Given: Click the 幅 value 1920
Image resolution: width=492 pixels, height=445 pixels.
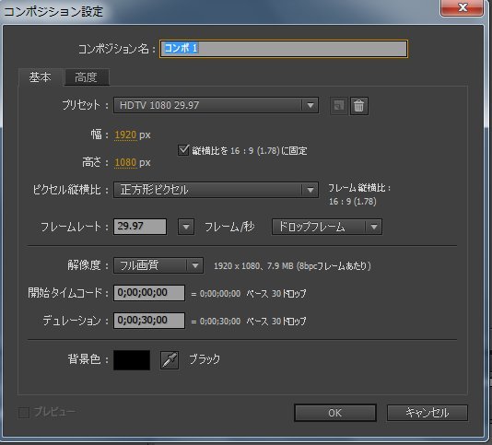Looking at the screenshot, I should (125, 135).
